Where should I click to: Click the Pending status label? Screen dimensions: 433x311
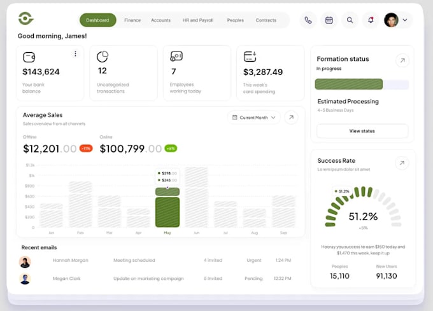coord(253,279)
